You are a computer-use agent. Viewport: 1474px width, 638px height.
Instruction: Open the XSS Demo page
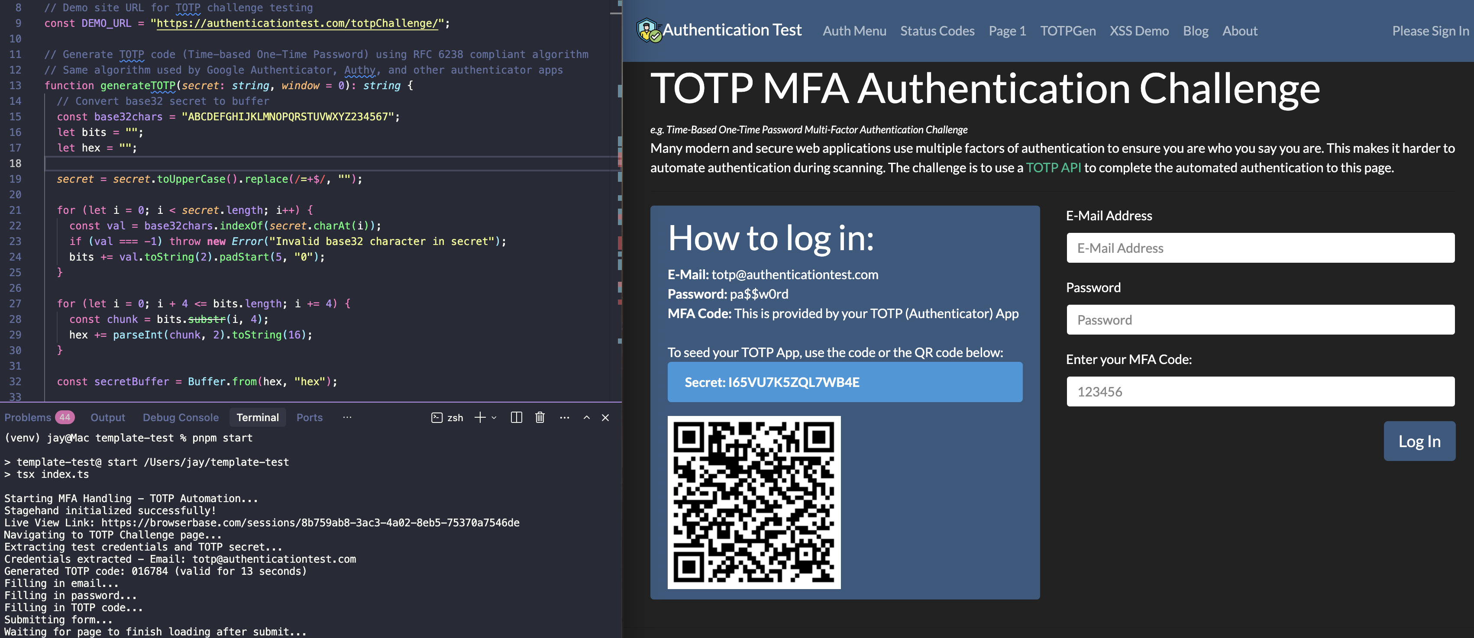click(x=1139, y=31)
